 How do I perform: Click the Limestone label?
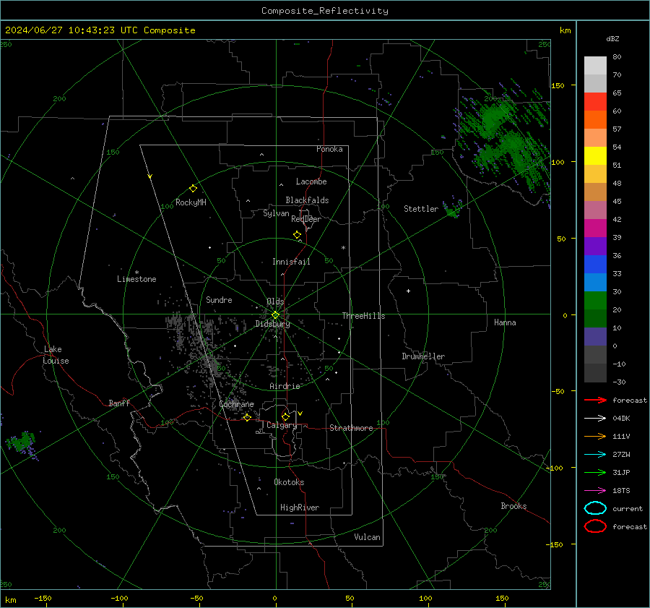pyautogui.click(x=136, y=279)
